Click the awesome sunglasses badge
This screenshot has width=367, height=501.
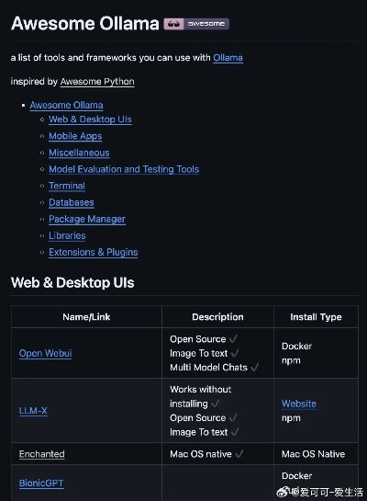(x=196, y=24)
